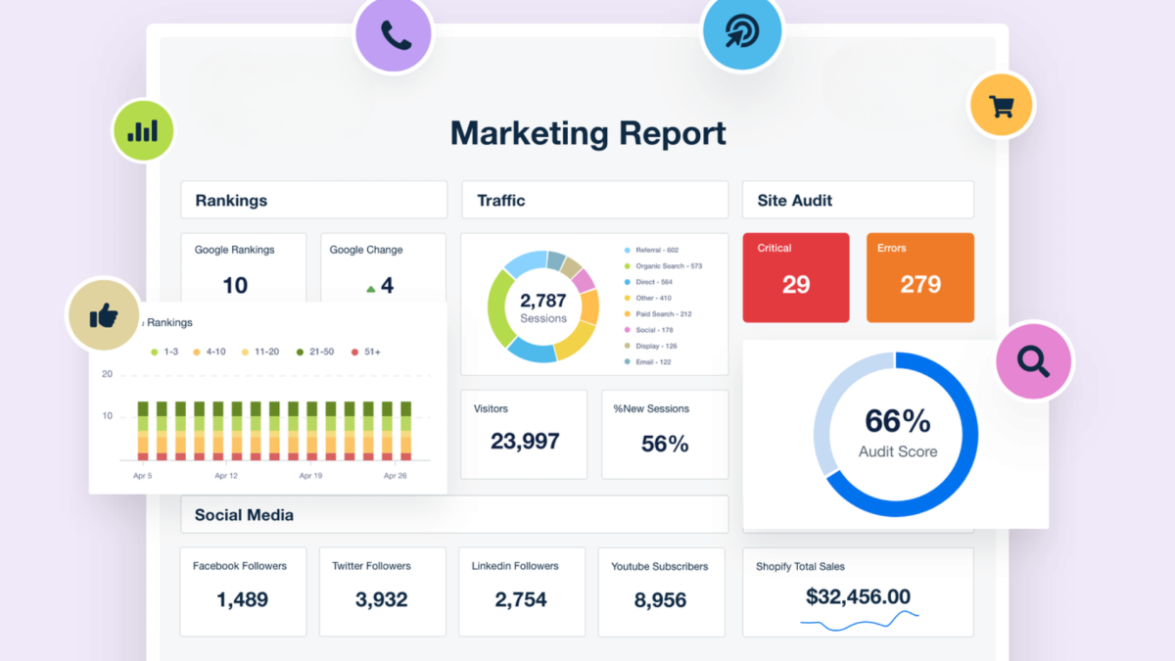The width and height of the screenshot is (1175, 661).
Task: Click the Email - 122 legend entry
Action: 647,362
